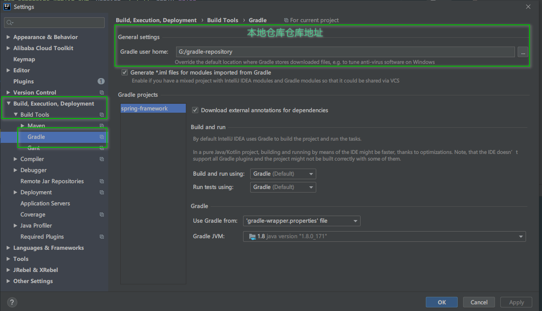Close the Settings dialog window
The width and height of the screenshot is (542, 311).
(x=528, y=7)
